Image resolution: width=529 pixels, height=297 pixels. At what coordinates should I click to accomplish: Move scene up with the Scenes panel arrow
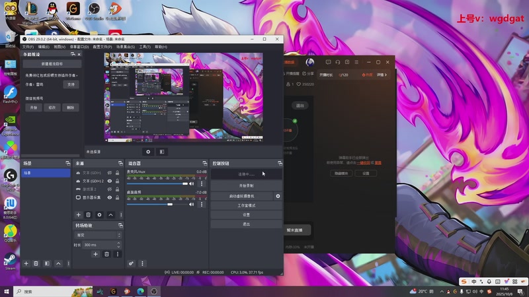58,263
